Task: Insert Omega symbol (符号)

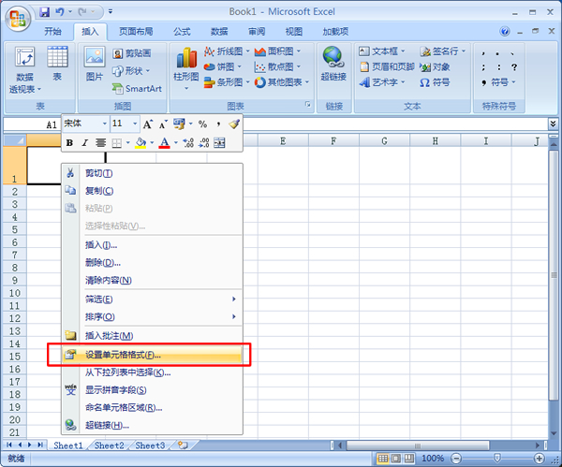Action: tap(435, 82)
